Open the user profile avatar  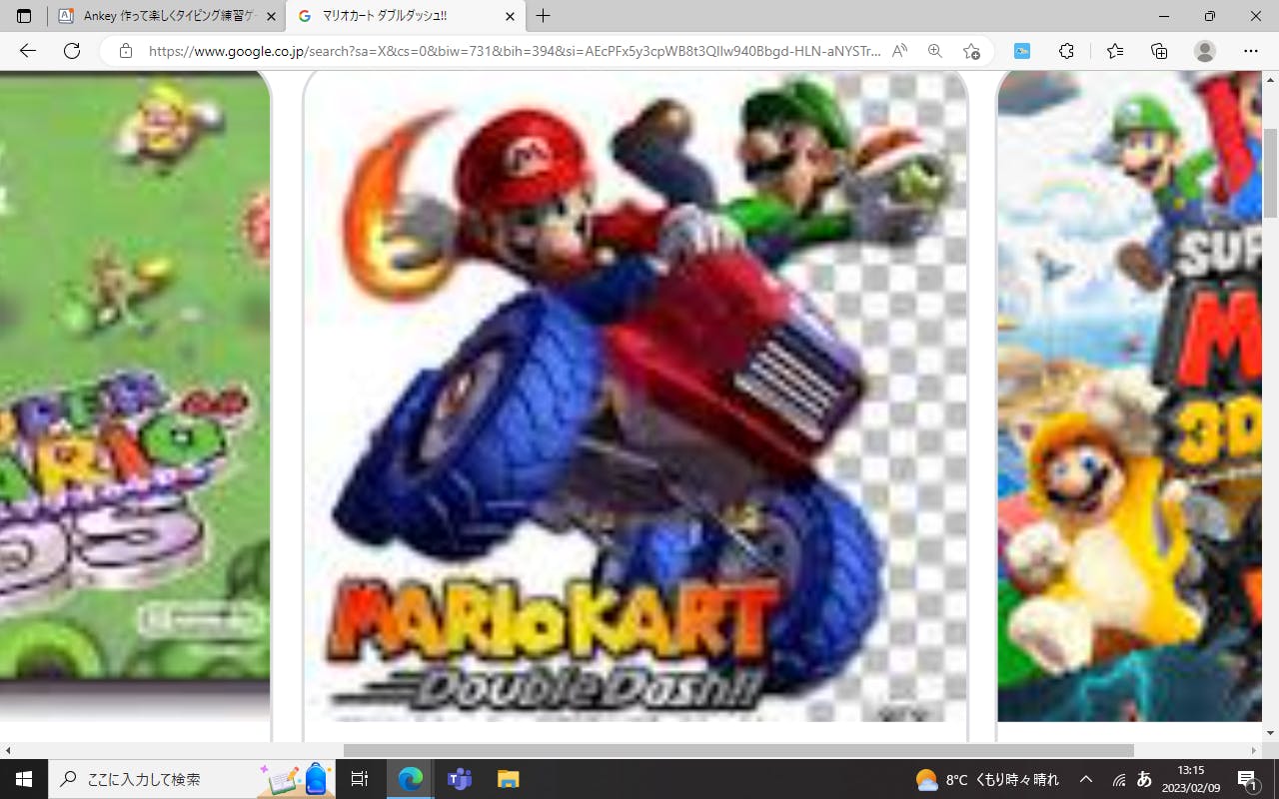pyautogui.click(x=1205, y=51)
